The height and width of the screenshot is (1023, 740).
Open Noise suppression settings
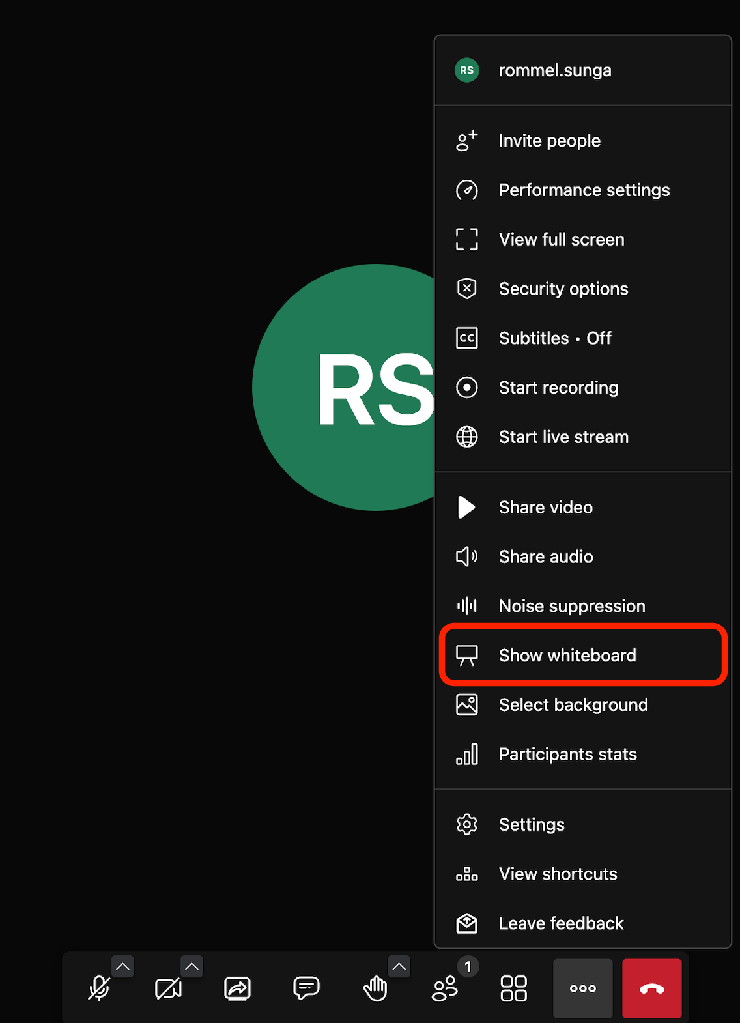click(x=572, y=606)
